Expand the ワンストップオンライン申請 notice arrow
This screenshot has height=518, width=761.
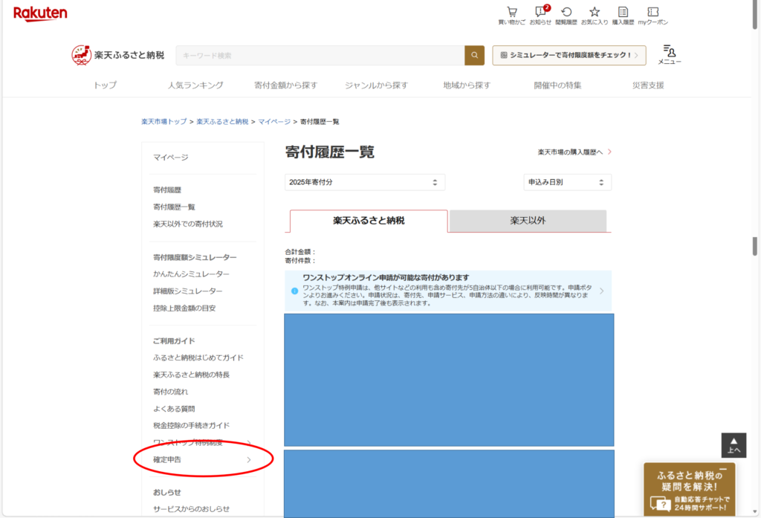coord(601,291)
